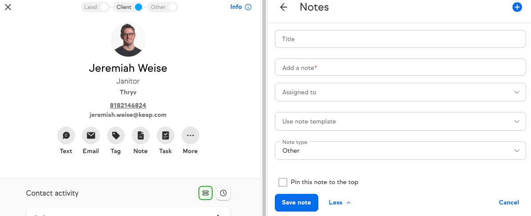
Task: Click the Task checklist icon
Action: (x=166, y=136)
